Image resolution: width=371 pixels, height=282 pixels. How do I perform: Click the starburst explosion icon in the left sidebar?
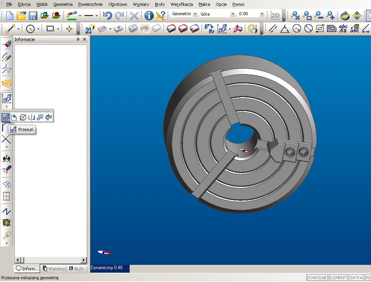pyautogui.click(x=6, y=223)
